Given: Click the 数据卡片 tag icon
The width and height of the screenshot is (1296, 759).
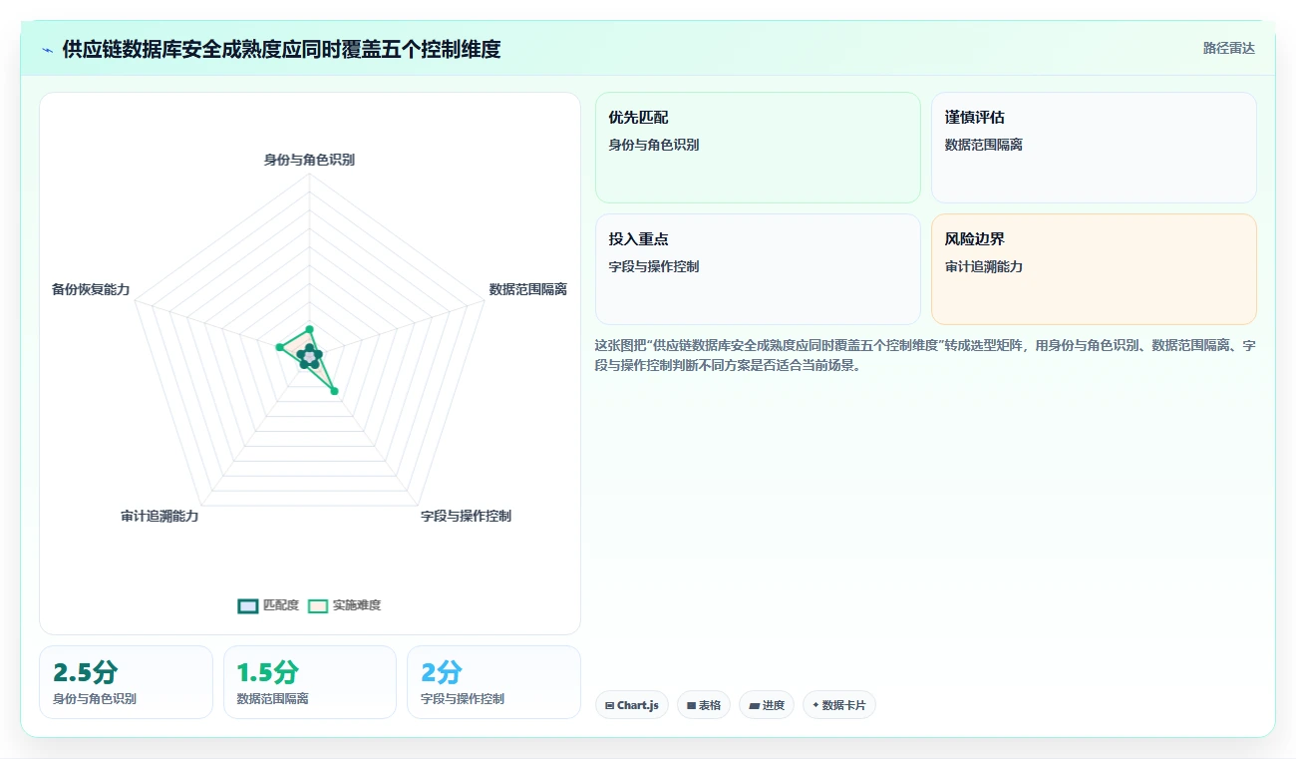Looking at the screenshot, I should coord(815,705).
